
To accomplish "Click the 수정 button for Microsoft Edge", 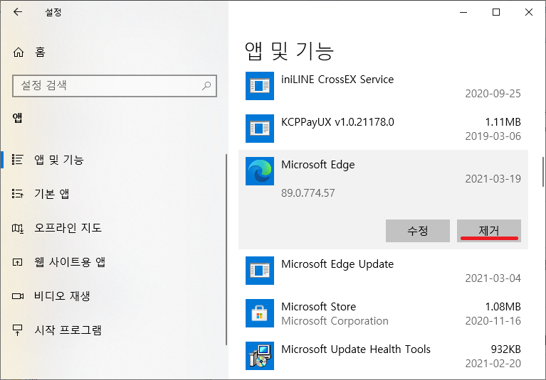I will click(x=418, y=231).
